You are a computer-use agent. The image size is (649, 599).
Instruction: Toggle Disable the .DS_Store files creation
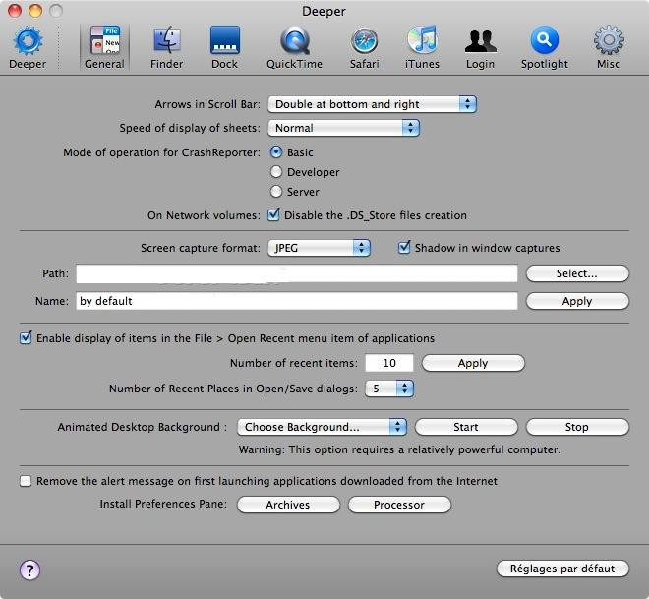273,214
